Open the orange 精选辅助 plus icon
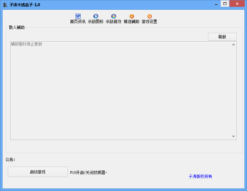The image size is (247, 191). [132, 16]
